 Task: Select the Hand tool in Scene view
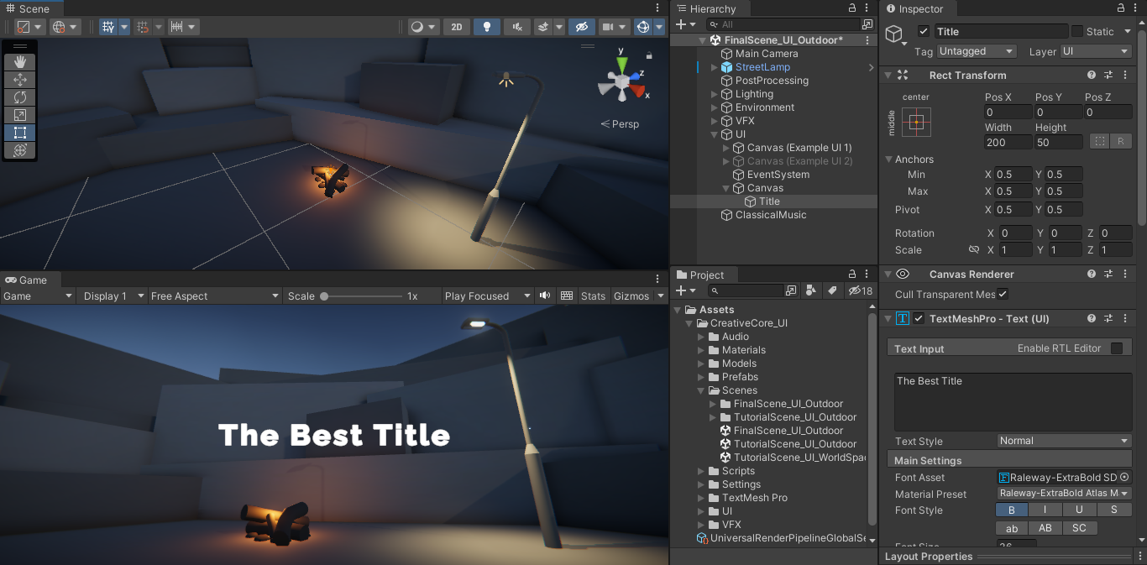coord(20,62)
